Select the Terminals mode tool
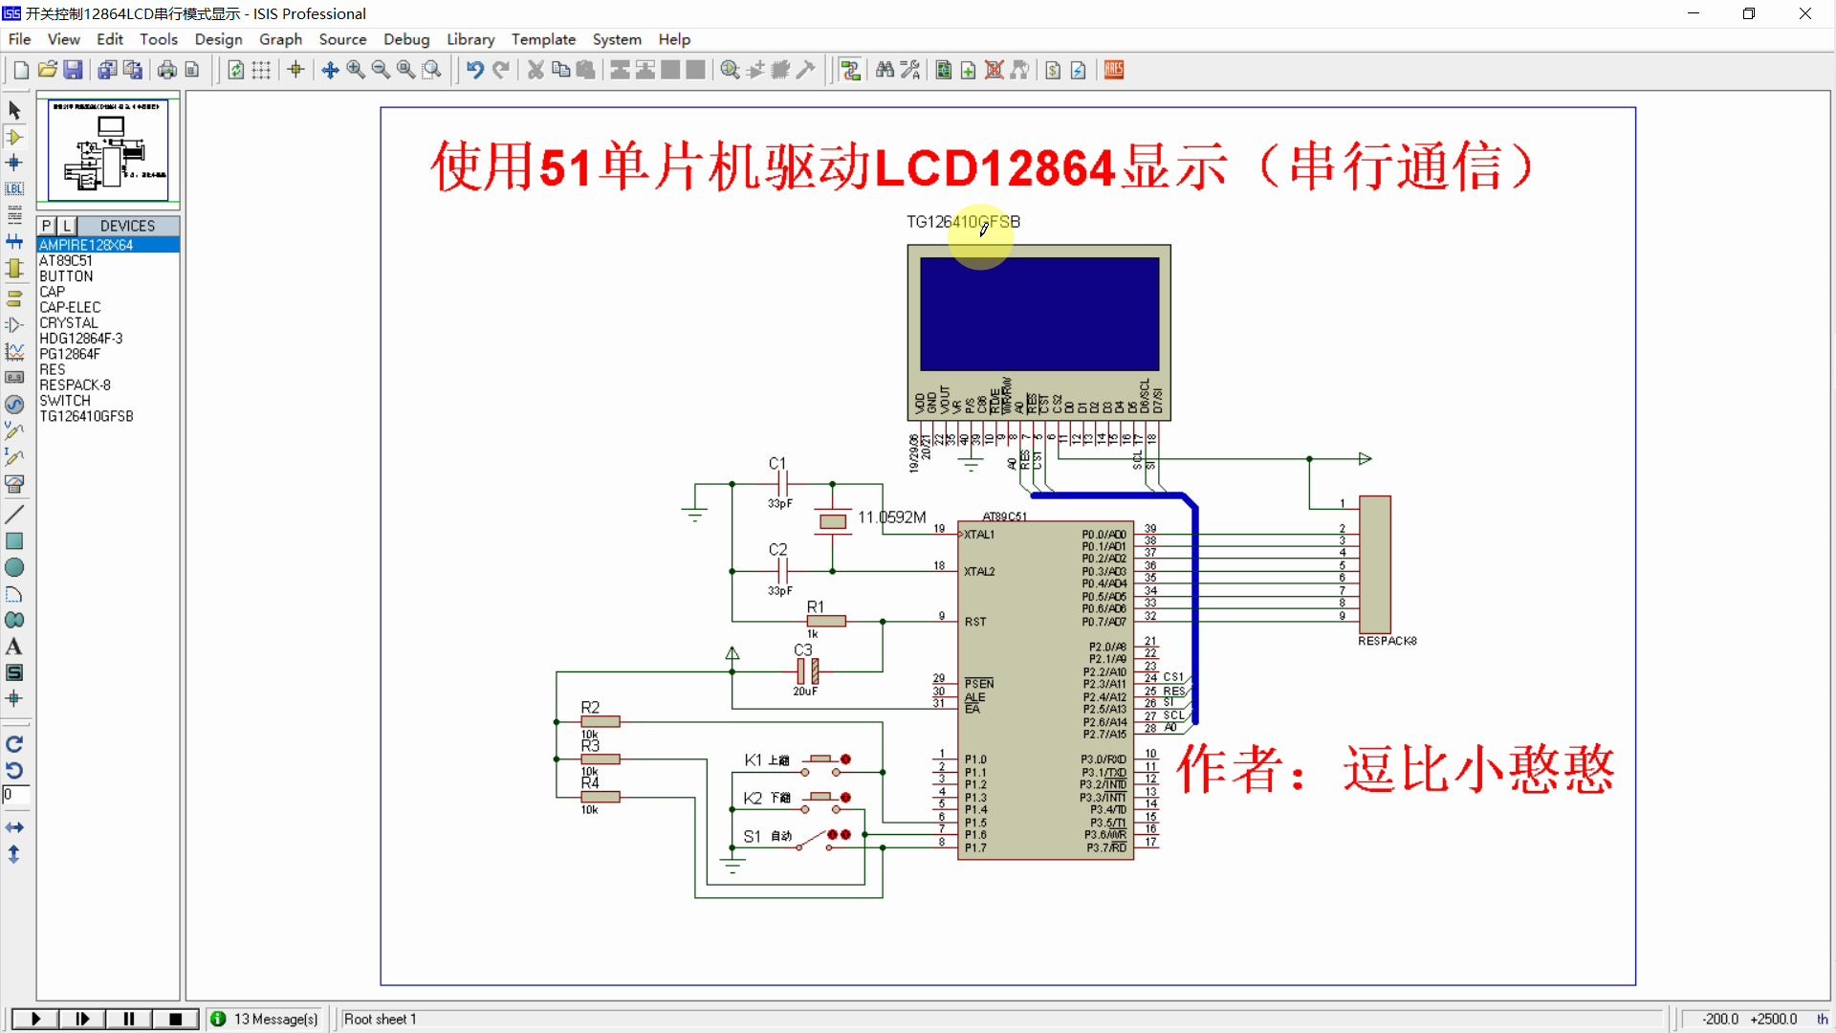This screenshot has width=1836, height=1033. click(15, 297)
